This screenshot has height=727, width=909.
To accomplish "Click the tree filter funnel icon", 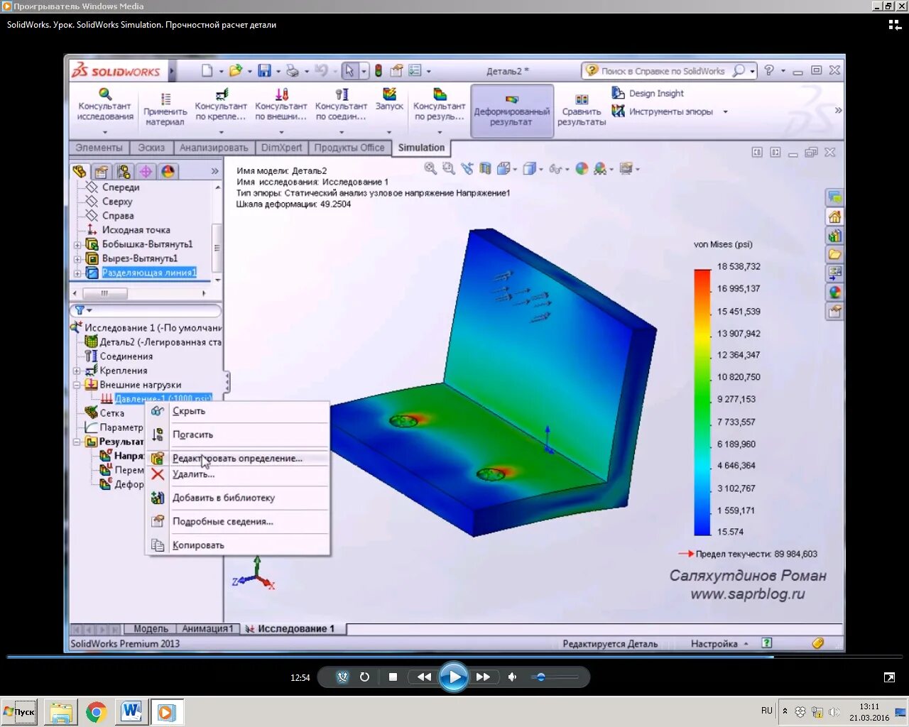I will click(x=80, y=310).
